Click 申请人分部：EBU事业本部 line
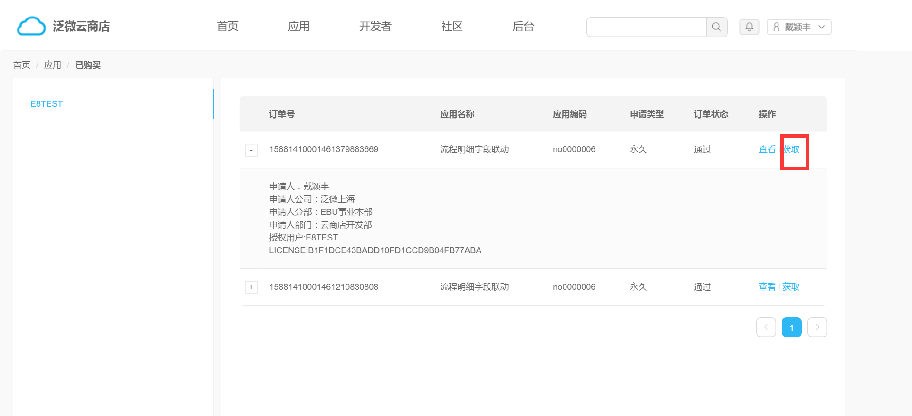Image resolution: width=912 pixels, height=416 pixels. point(321,212)
